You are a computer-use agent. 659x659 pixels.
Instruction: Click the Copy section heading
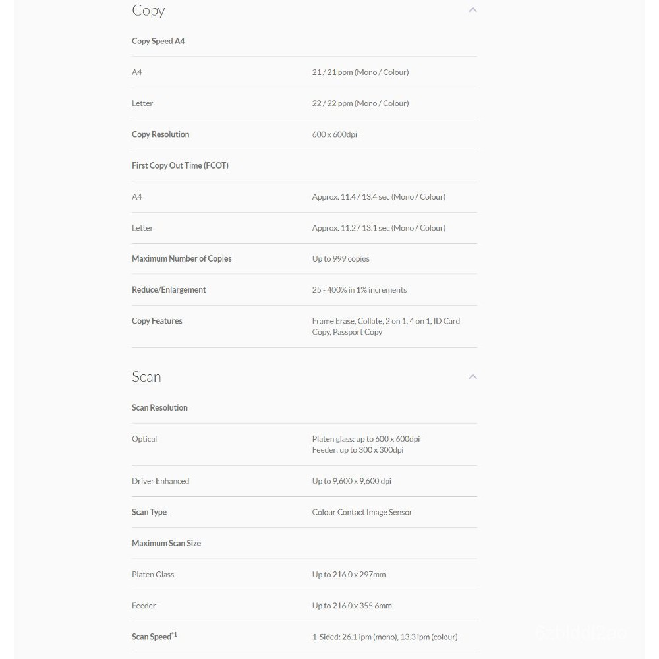tap(148, 11)
